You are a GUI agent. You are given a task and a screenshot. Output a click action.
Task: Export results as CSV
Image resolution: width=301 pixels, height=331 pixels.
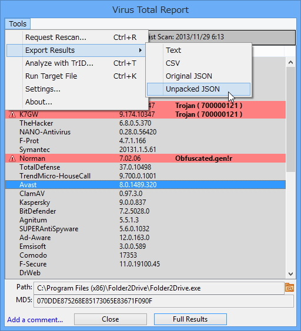pyautogui.click(x=199, y=63)
